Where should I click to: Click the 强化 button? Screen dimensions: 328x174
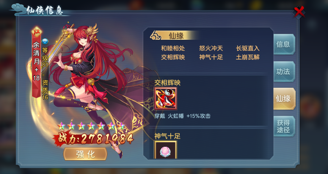[85, 154]
